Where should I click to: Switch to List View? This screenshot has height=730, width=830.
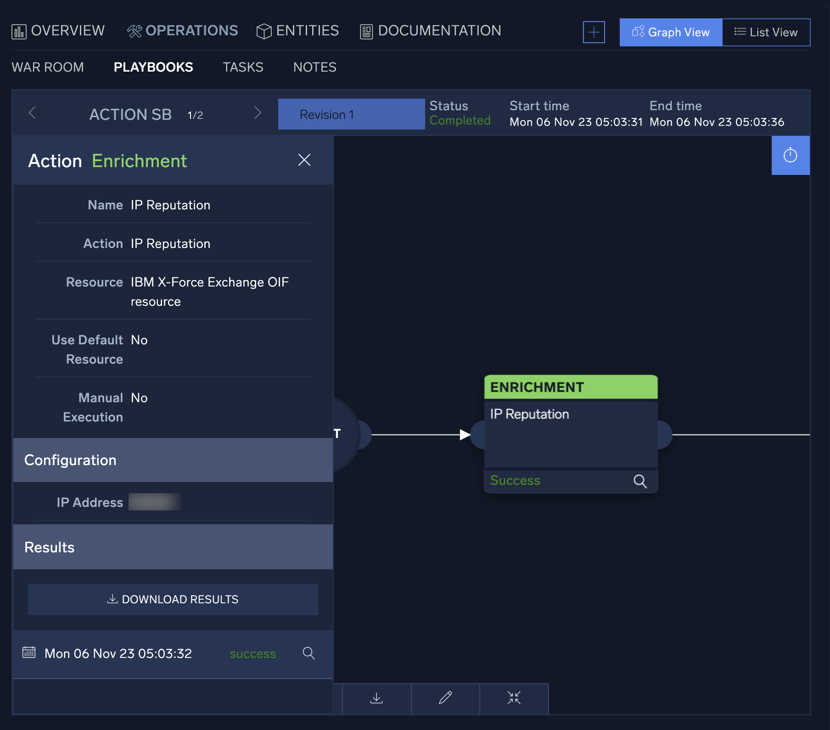click(766, 32)
